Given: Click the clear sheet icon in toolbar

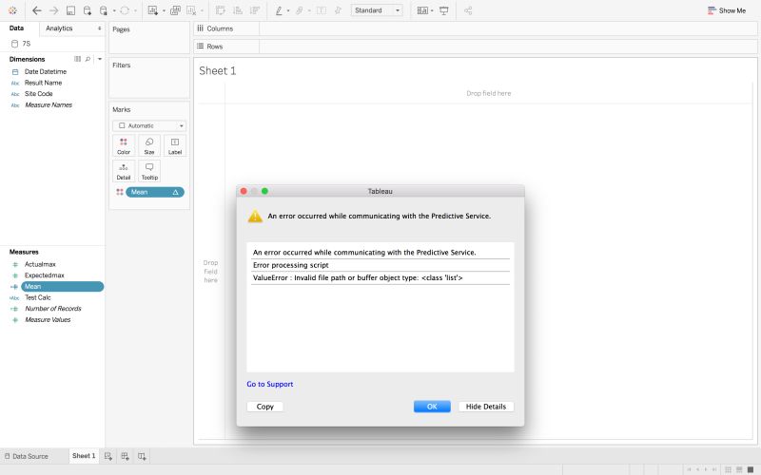Looking at the screenshot, I should pos(191,10).
